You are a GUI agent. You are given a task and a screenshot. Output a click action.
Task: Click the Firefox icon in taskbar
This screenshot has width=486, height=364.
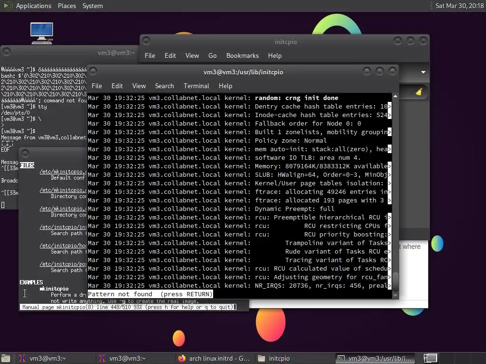point(182,358)
